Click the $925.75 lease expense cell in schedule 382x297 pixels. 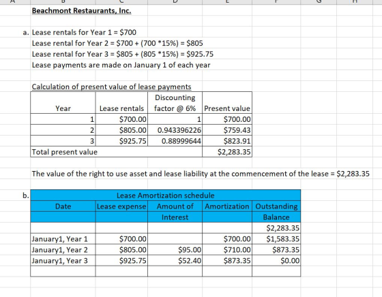click(121, 261)
